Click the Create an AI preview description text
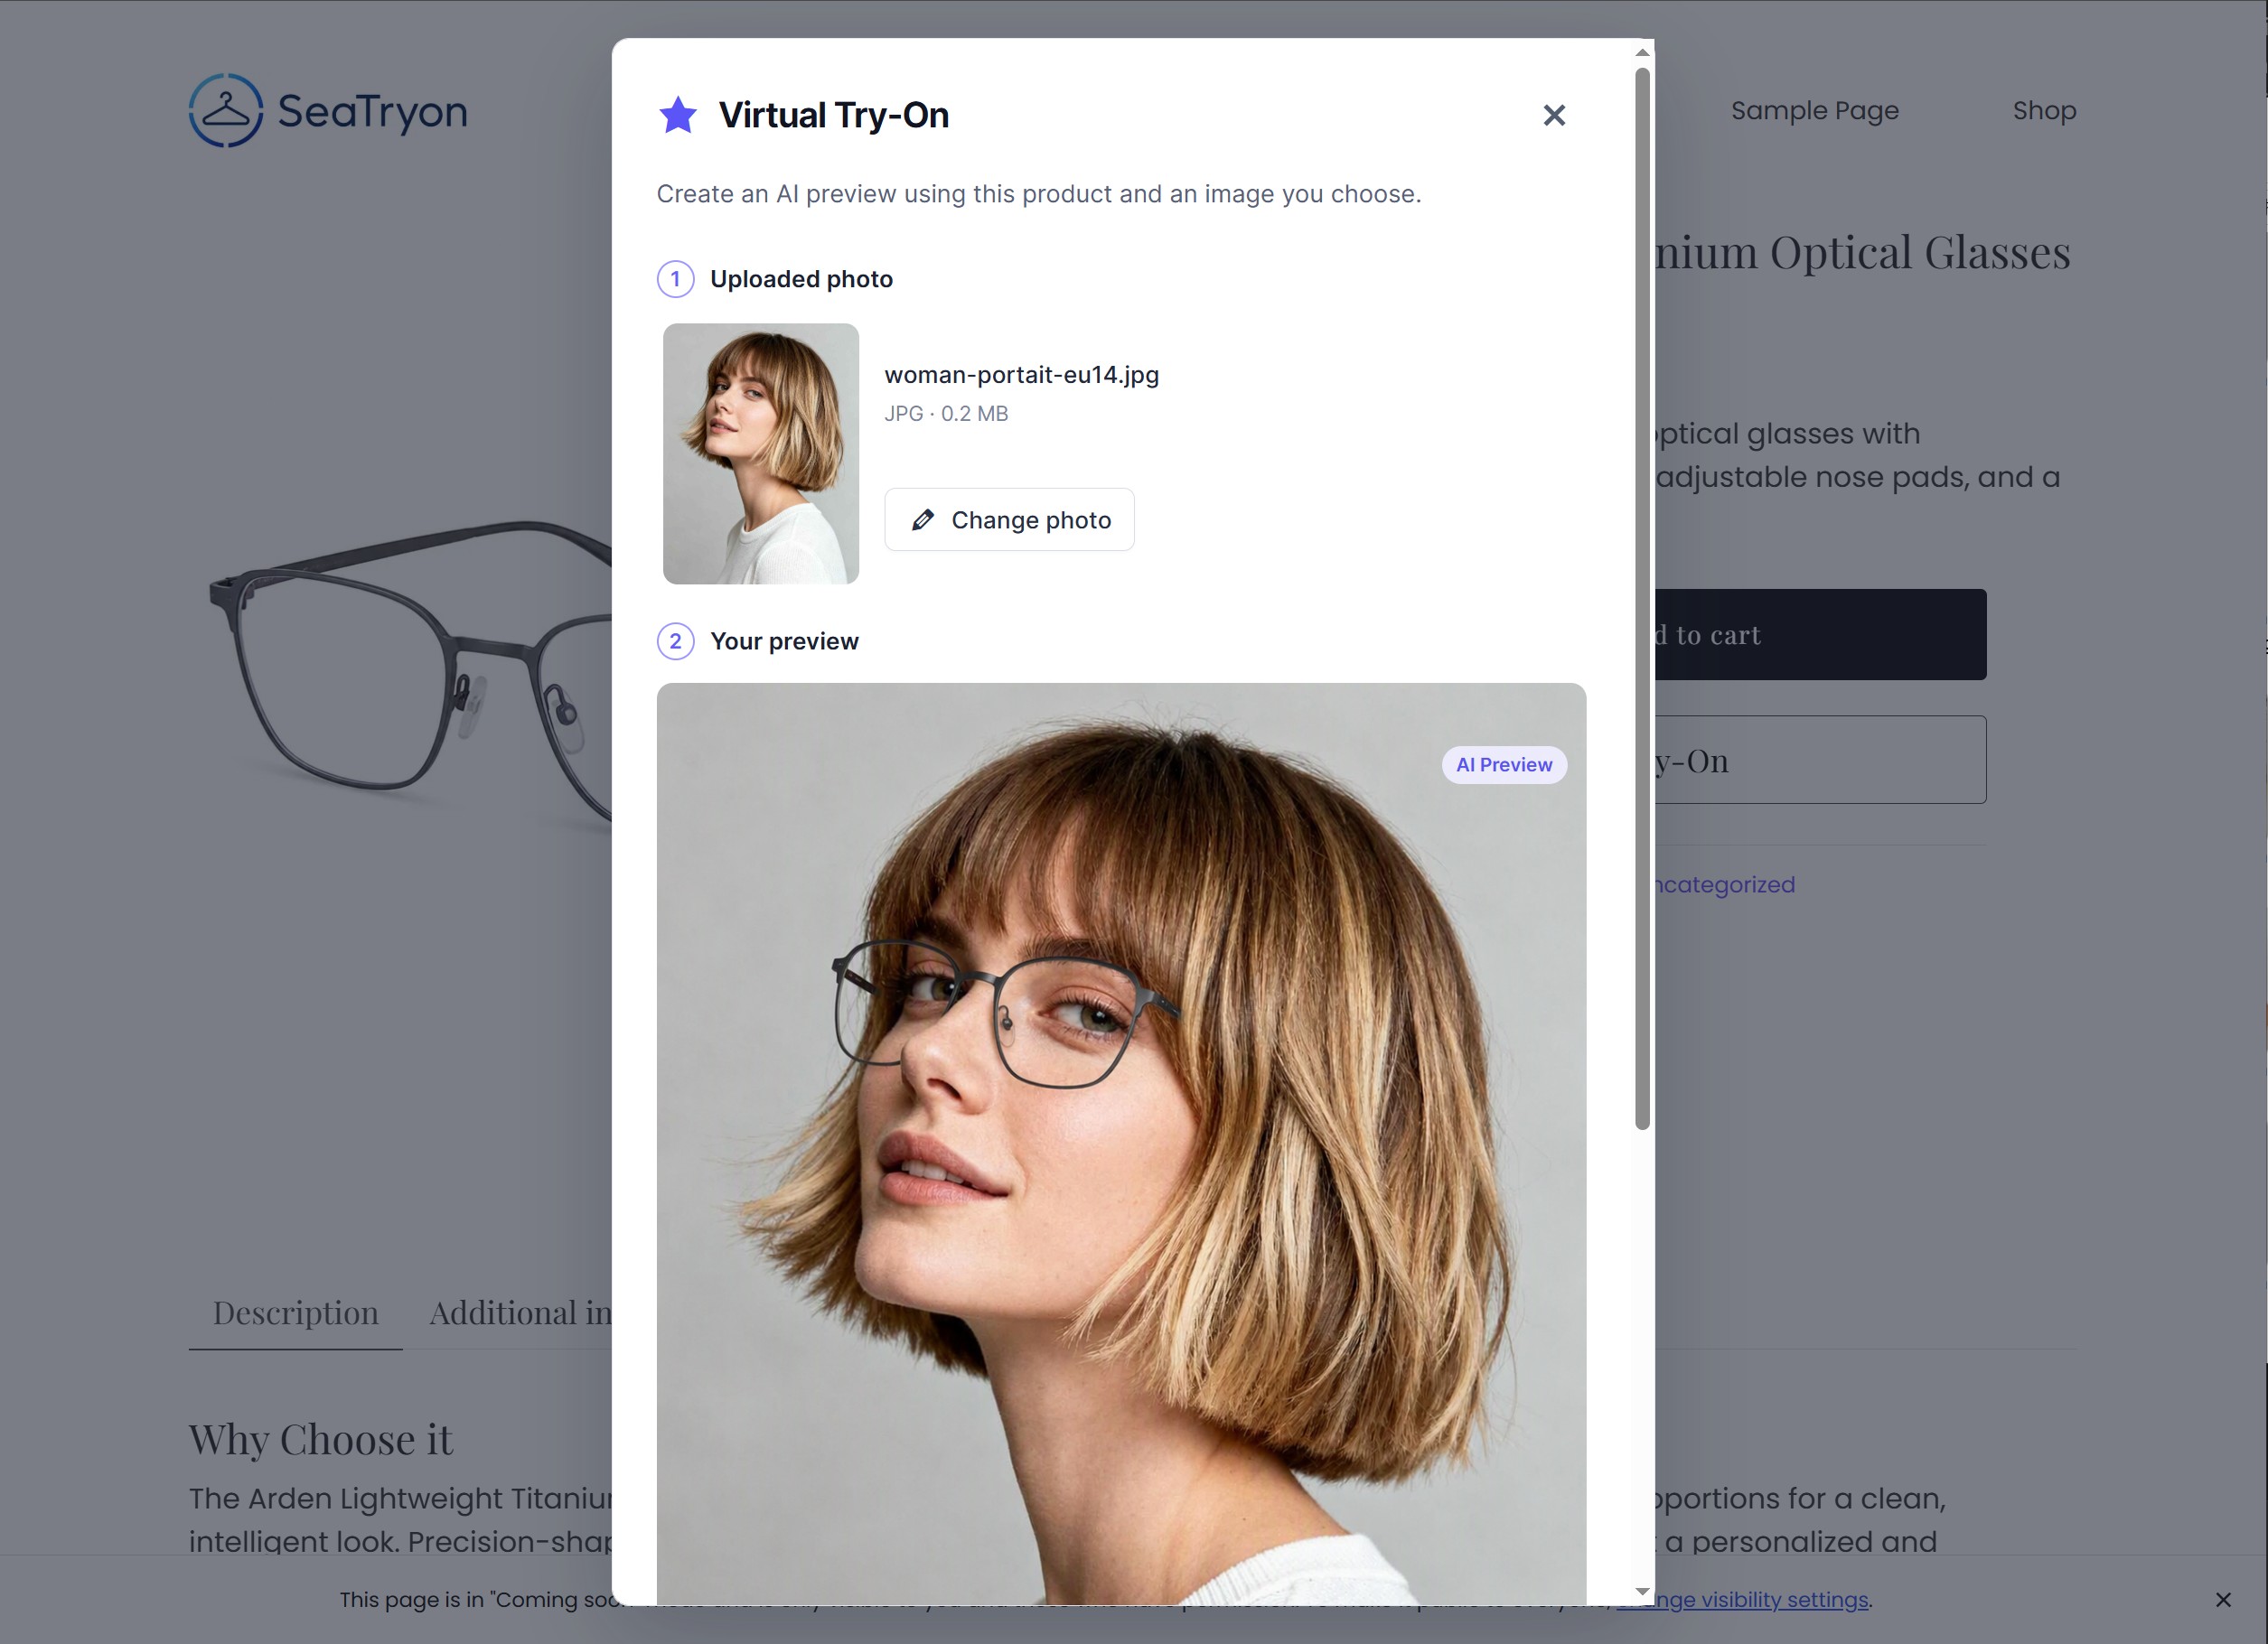Screen dimensions: 2268x1644 coord(1038,194)
